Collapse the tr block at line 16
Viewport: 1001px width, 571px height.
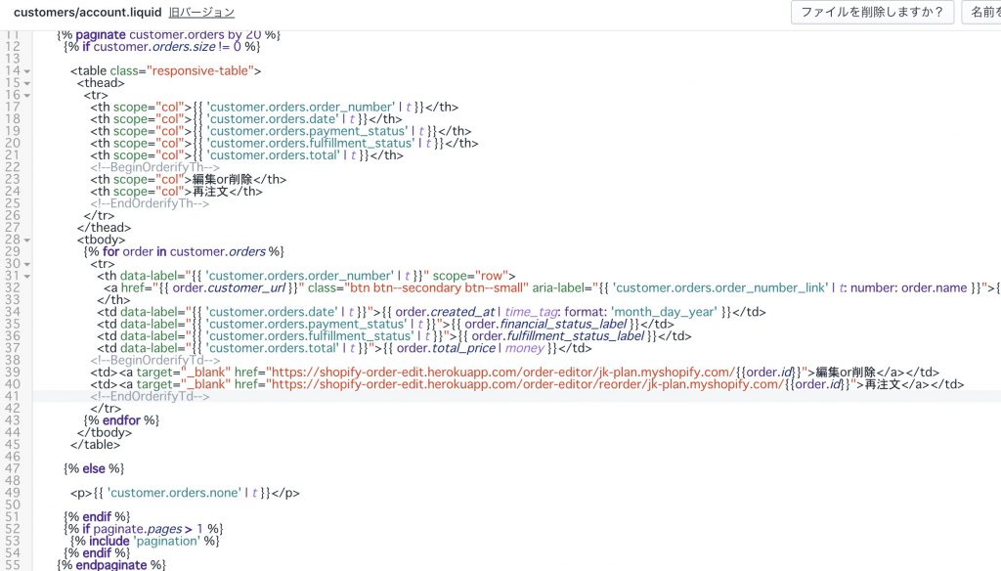pos(27,96)
